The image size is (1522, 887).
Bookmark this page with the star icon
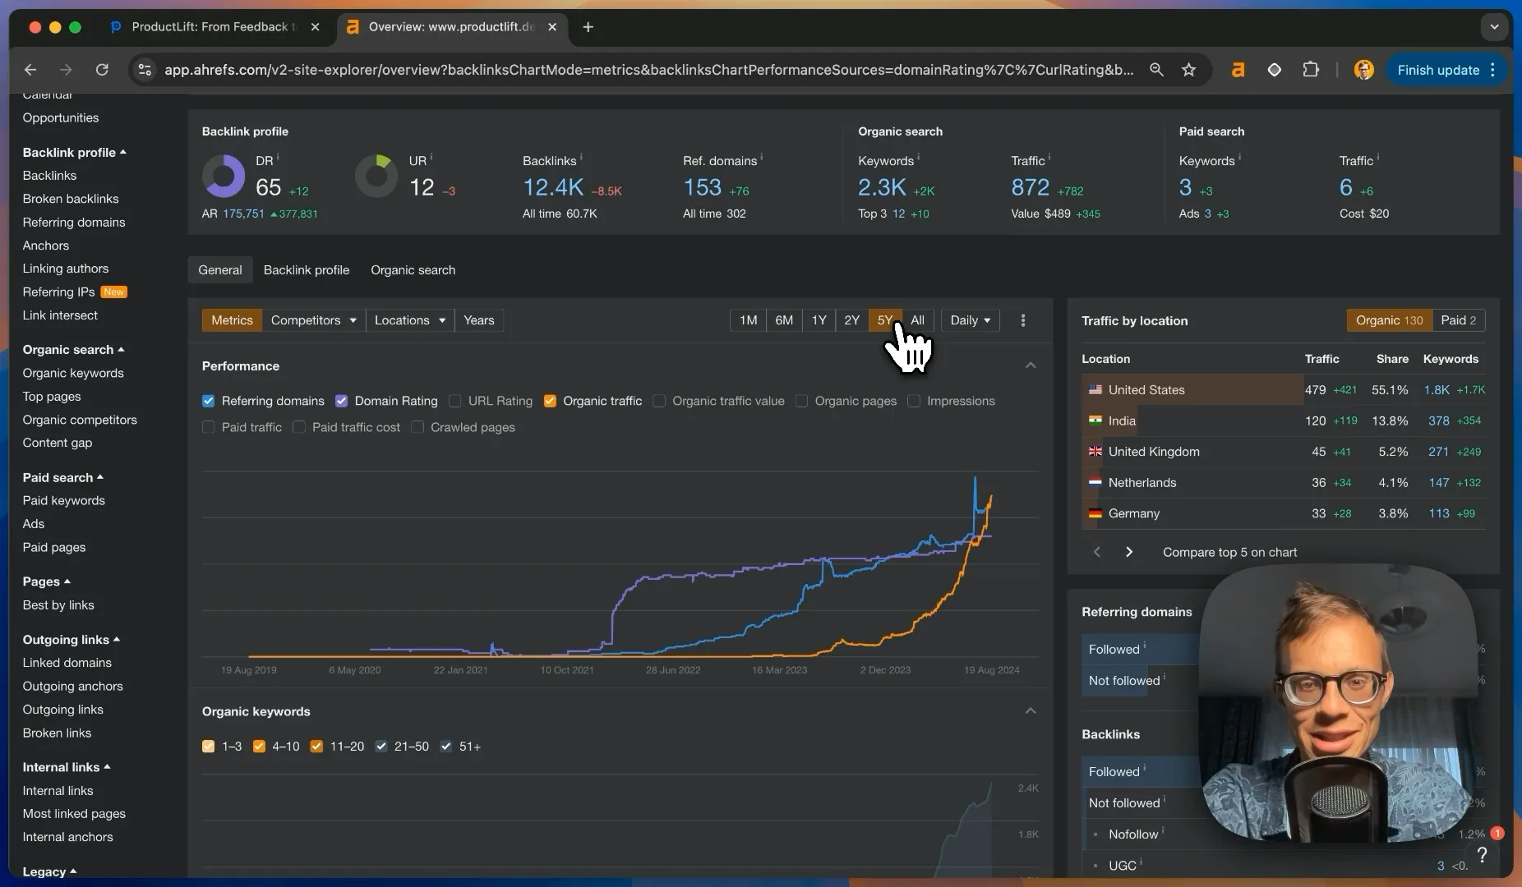(x=1188, y=70)
